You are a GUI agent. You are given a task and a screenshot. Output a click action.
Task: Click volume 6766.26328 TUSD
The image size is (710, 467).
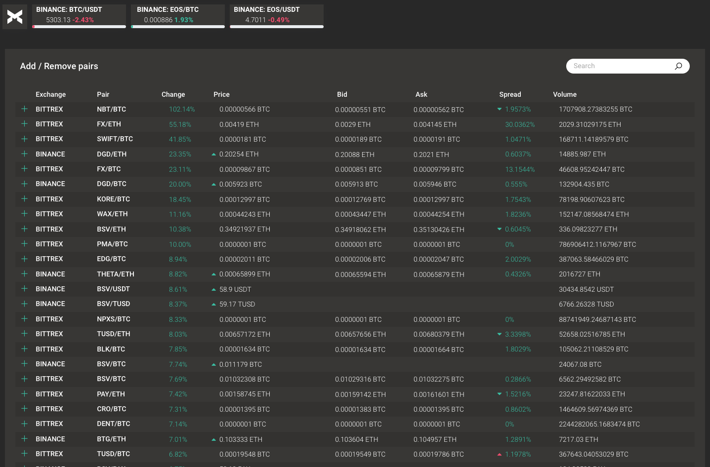click(586, 304)
